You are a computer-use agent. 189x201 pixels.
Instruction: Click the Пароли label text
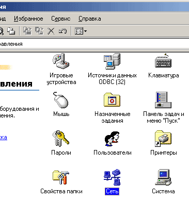pos(61,153)
